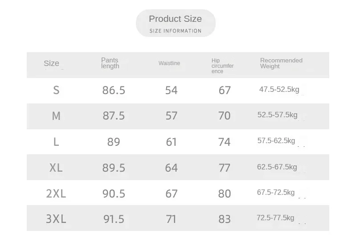The width and height of the screenshot is (352, 251).
Task: Click the hip circumference value 83
Action: click(225, 219)
